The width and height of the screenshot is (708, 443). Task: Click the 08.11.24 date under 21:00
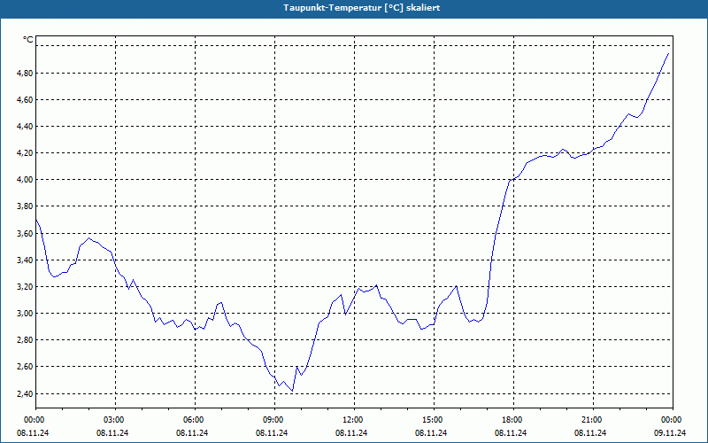(x=590, y=433)
